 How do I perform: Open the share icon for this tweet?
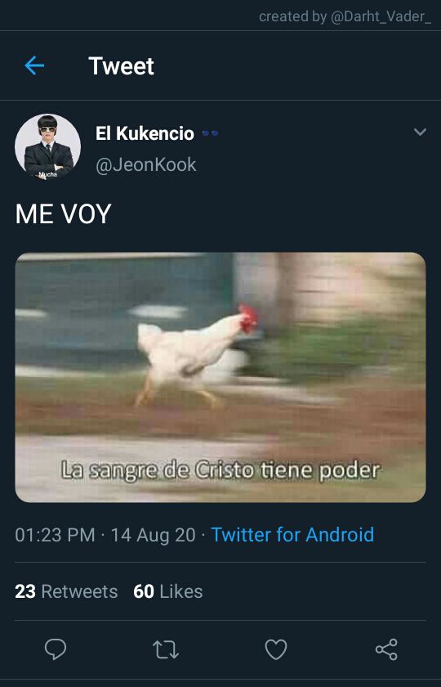point(386,649)
